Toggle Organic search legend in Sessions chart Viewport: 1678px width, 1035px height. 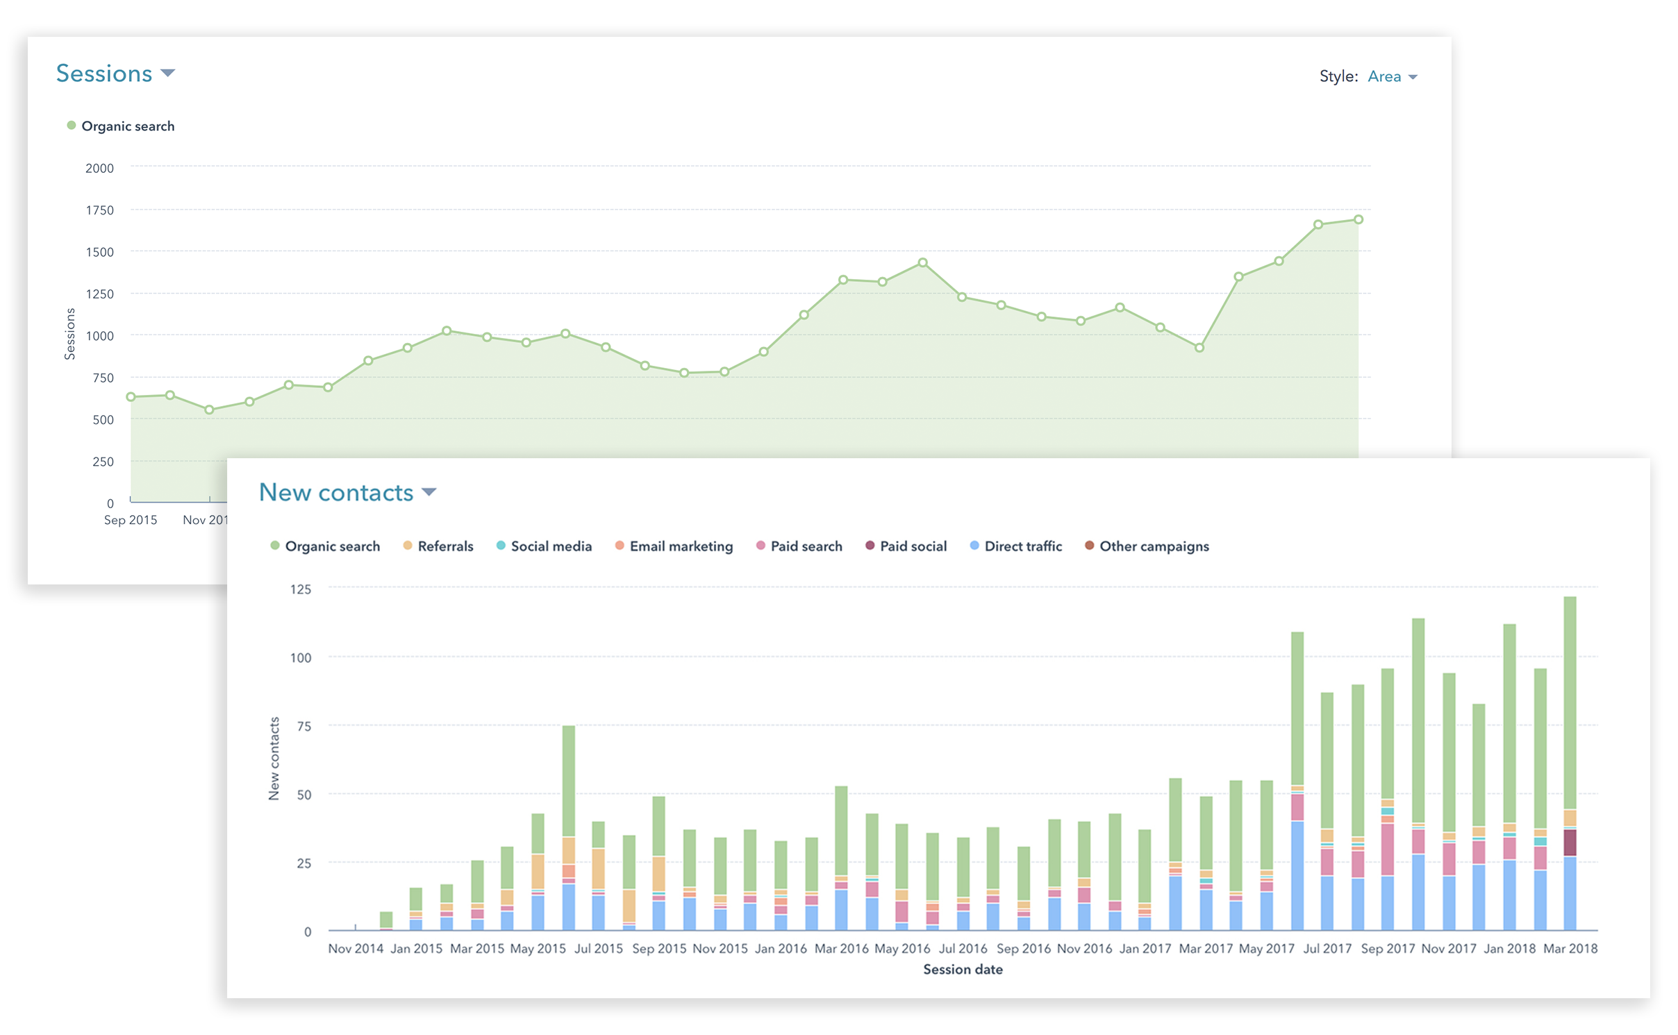(128, 126)
